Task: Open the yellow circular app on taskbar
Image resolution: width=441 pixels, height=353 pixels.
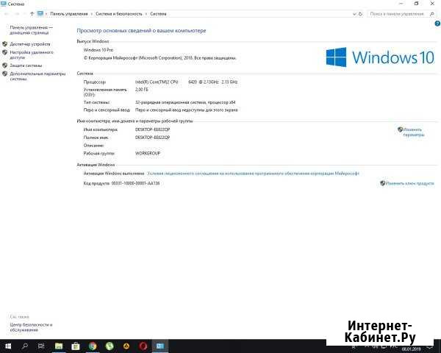Action: [x=126, y=346]
